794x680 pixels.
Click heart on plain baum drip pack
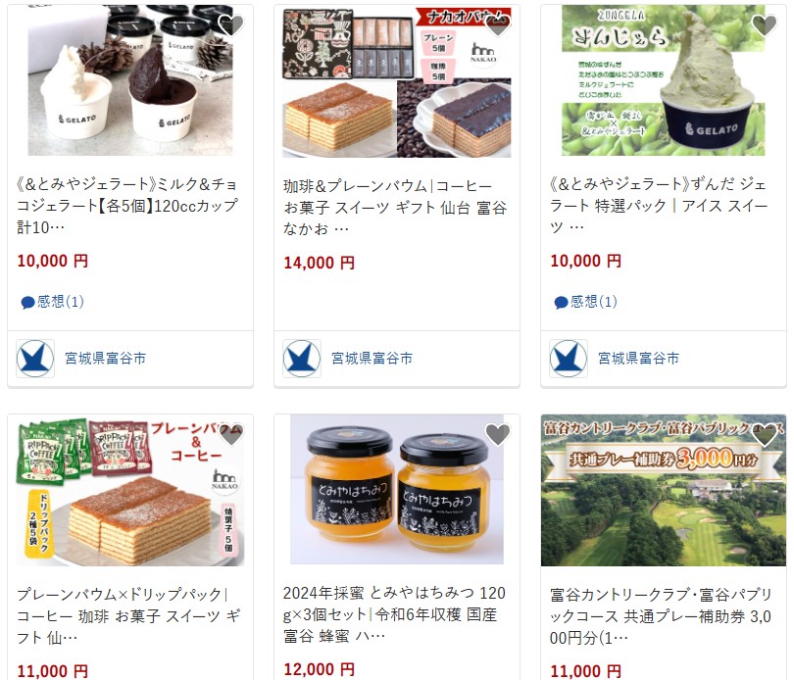point(231,434)
